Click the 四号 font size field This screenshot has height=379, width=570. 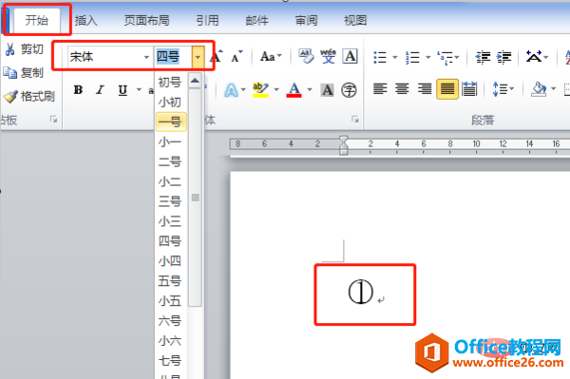[x=173, y=57]
